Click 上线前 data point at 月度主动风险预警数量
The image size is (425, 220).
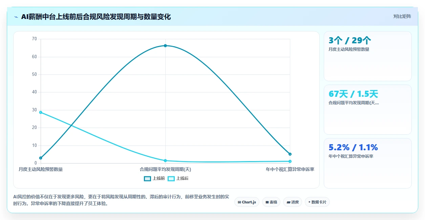[41, 158]
